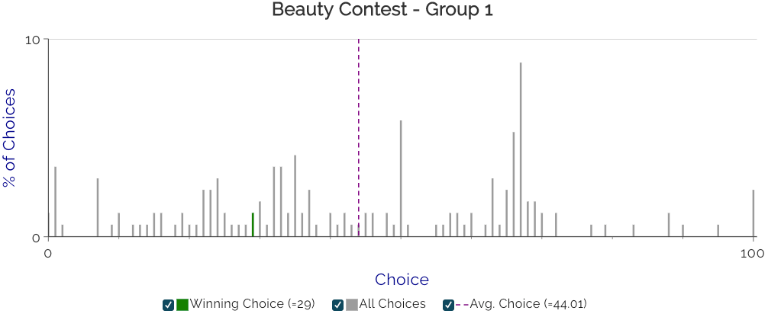
Task: Click the y-axis label 10
Action: (x=34, y=39)
